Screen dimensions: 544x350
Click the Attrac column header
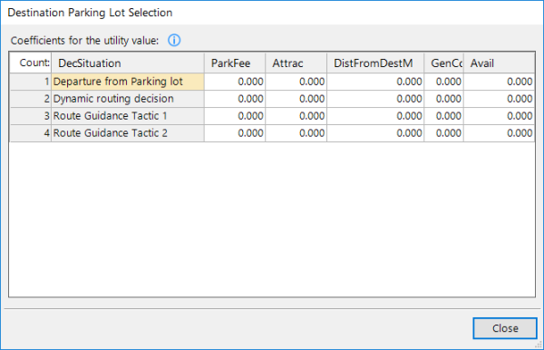coord(296,63)
